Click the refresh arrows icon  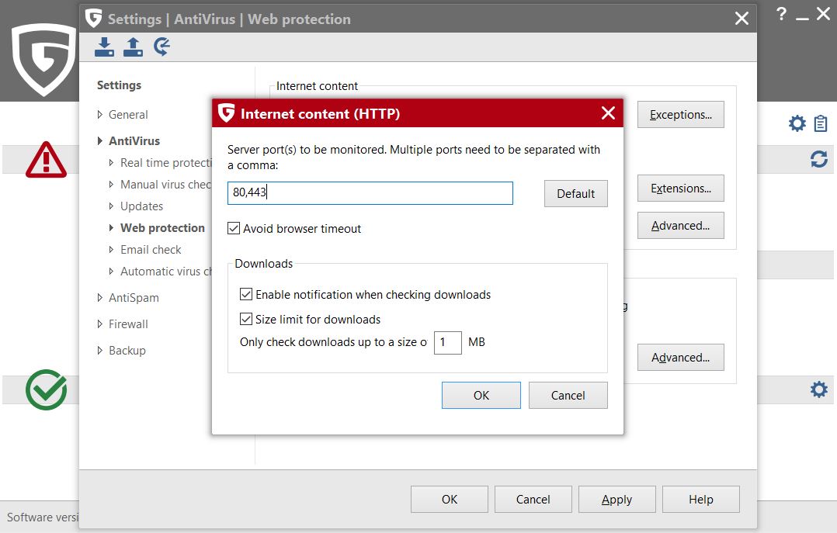(x=818, y=159)
